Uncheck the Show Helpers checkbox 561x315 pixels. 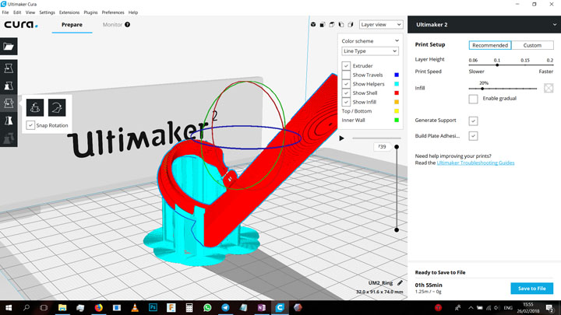tap(346, 84)
